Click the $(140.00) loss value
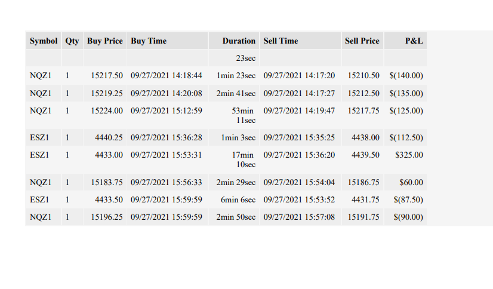The image size is (493, 289). coord(405,75)
